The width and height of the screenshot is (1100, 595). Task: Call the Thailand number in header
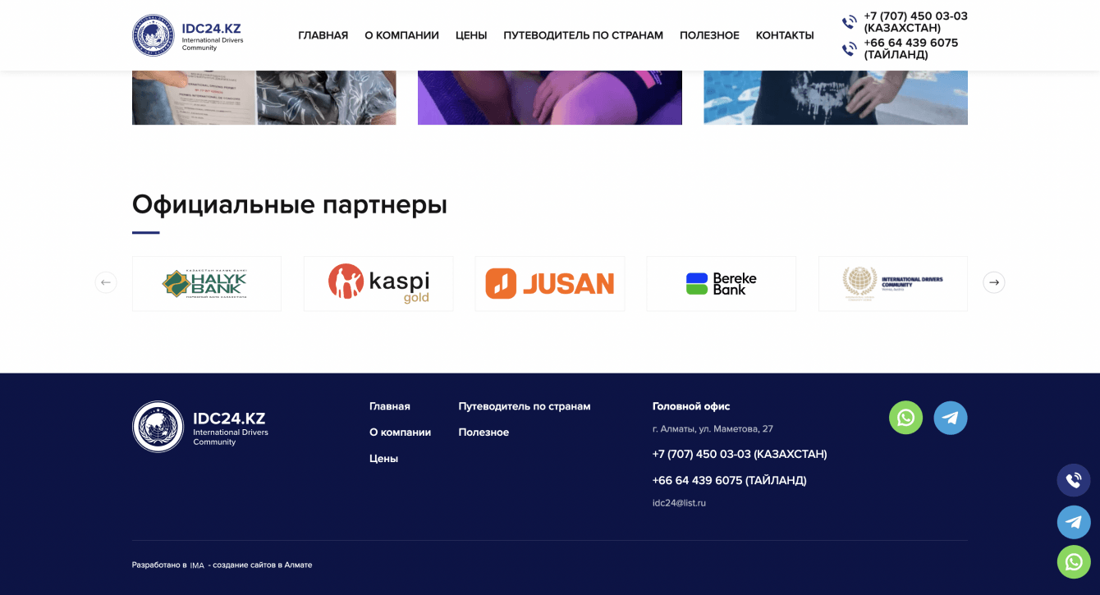pyautogui.click(x=910, y=49)
